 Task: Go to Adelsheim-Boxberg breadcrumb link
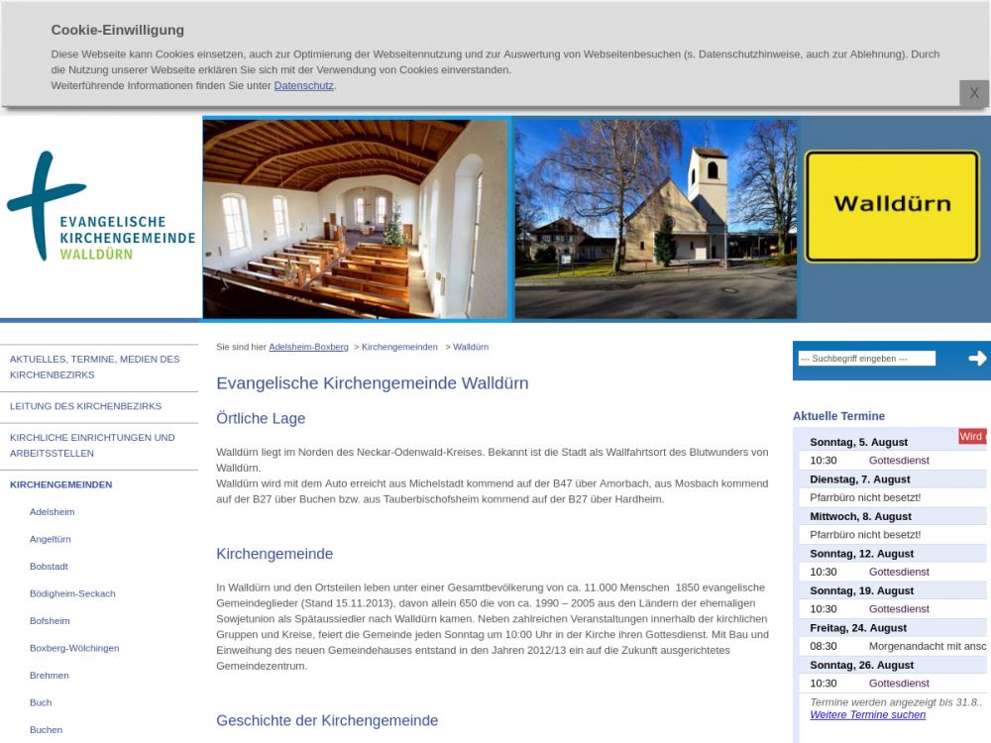click(308, 348)
